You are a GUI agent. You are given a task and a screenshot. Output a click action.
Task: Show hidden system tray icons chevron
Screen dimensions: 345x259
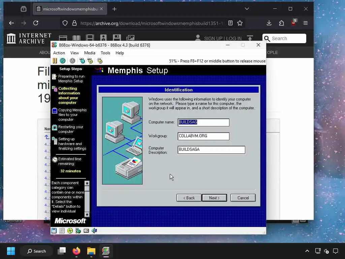tap(307, 251)
